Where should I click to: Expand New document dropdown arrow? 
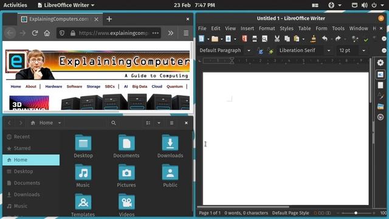(208, 39)
